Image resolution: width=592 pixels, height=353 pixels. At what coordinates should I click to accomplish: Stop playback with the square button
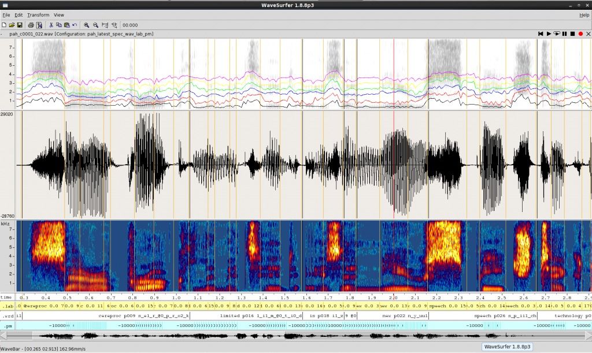pyautogui.click(x=572, y=34)
